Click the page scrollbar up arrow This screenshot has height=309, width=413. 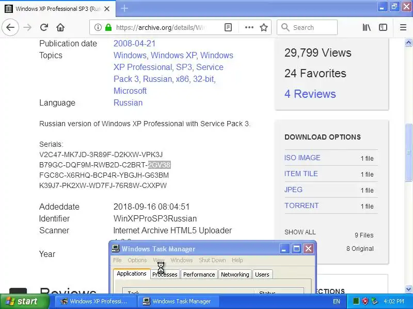[x=408, y=42]
